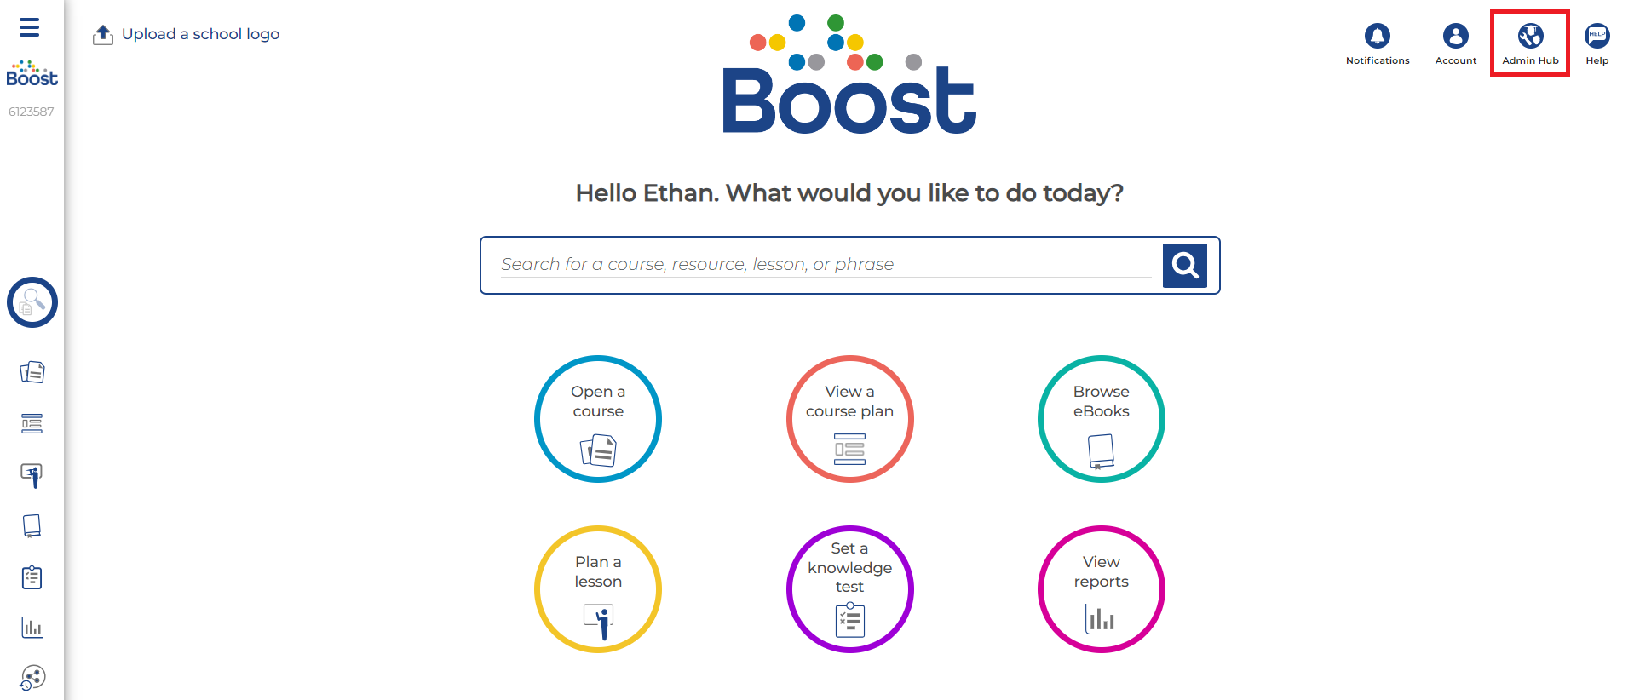
Task: Click the search magnifier button
Action: pos(1184,266)
